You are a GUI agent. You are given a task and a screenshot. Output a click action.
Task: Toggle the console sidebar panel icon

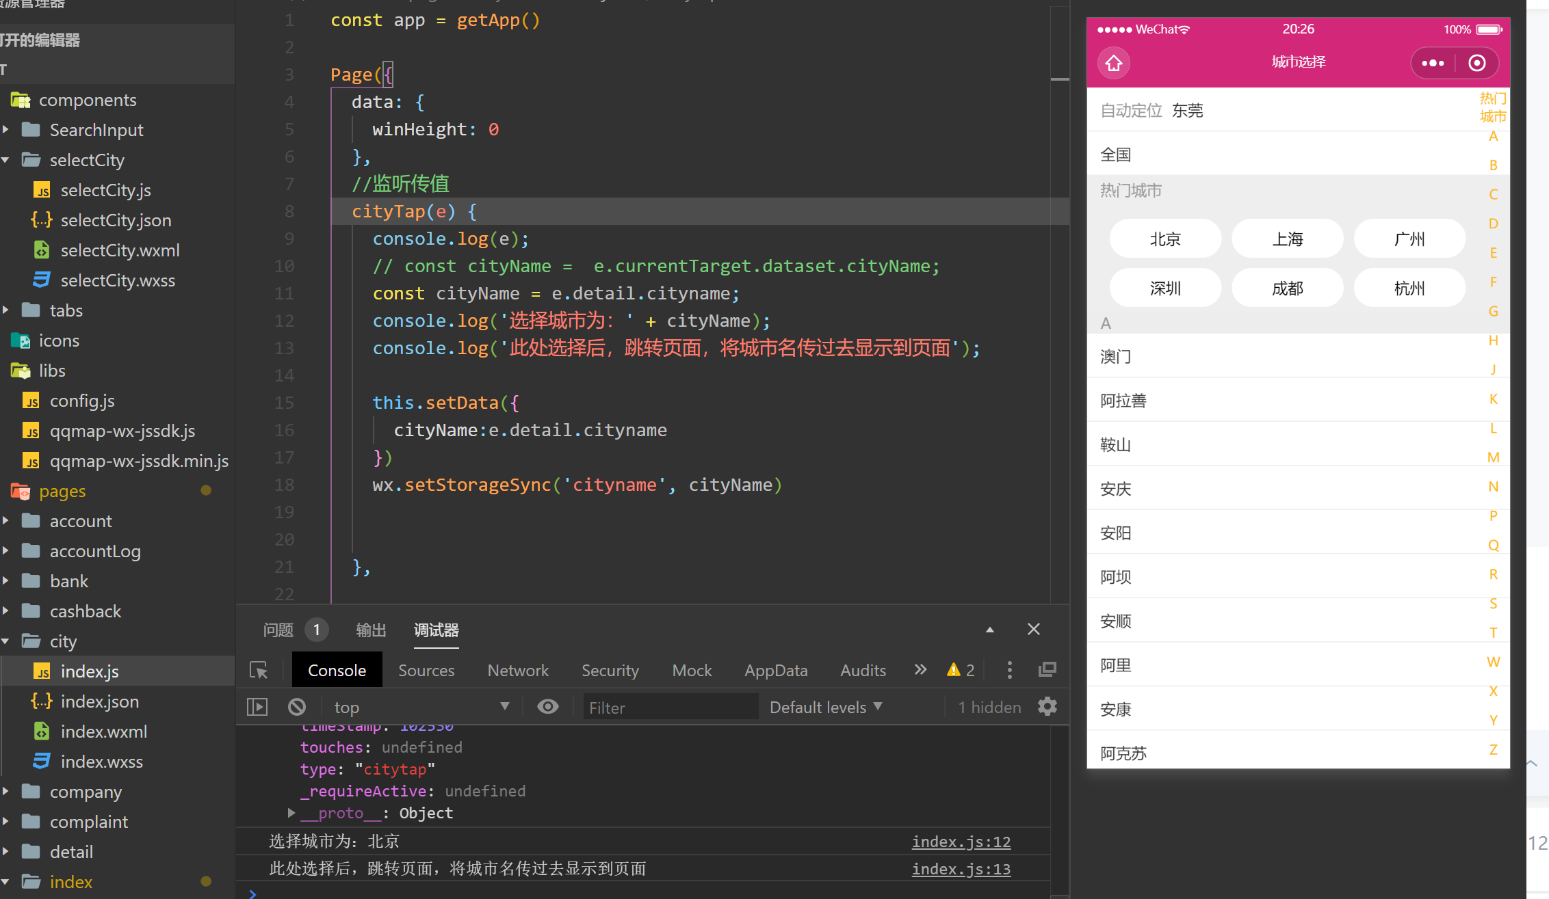(x=257, y=707)
